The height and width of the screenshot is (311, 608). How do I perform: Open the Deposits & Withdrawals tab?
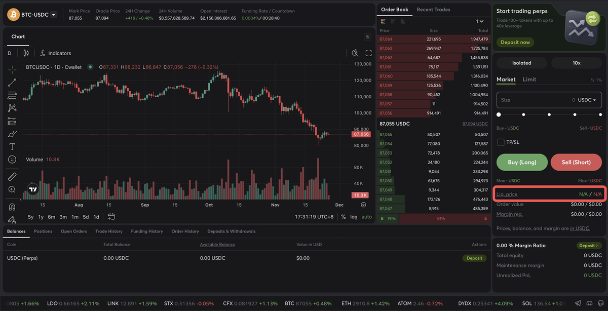[232, 231]
